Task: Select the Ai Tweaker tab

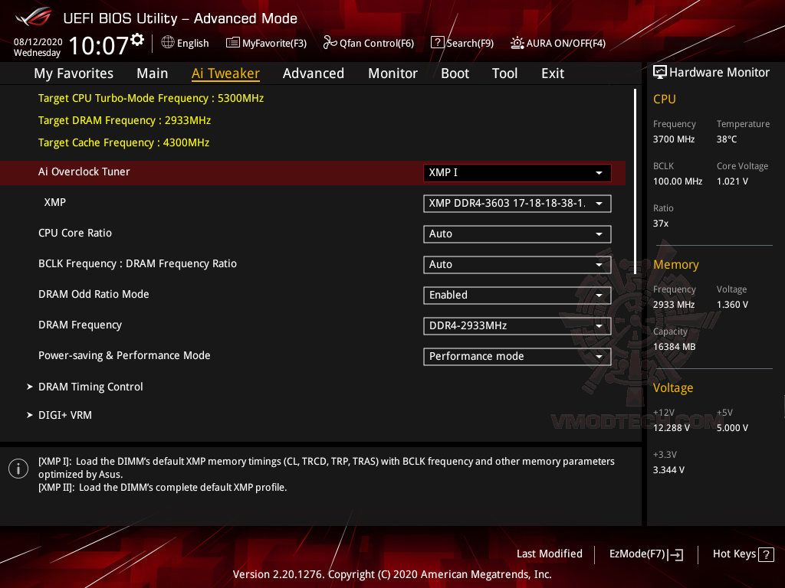Action: coord(225,73)
